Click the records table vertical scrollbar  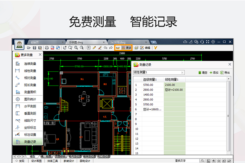coord(228,116)
